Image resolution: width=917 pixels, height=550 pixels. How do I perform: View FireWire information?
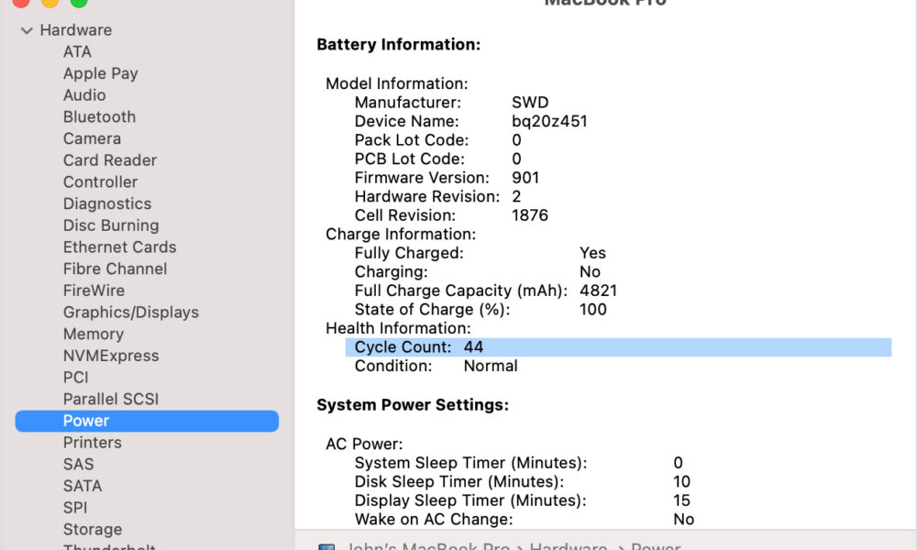94,290
